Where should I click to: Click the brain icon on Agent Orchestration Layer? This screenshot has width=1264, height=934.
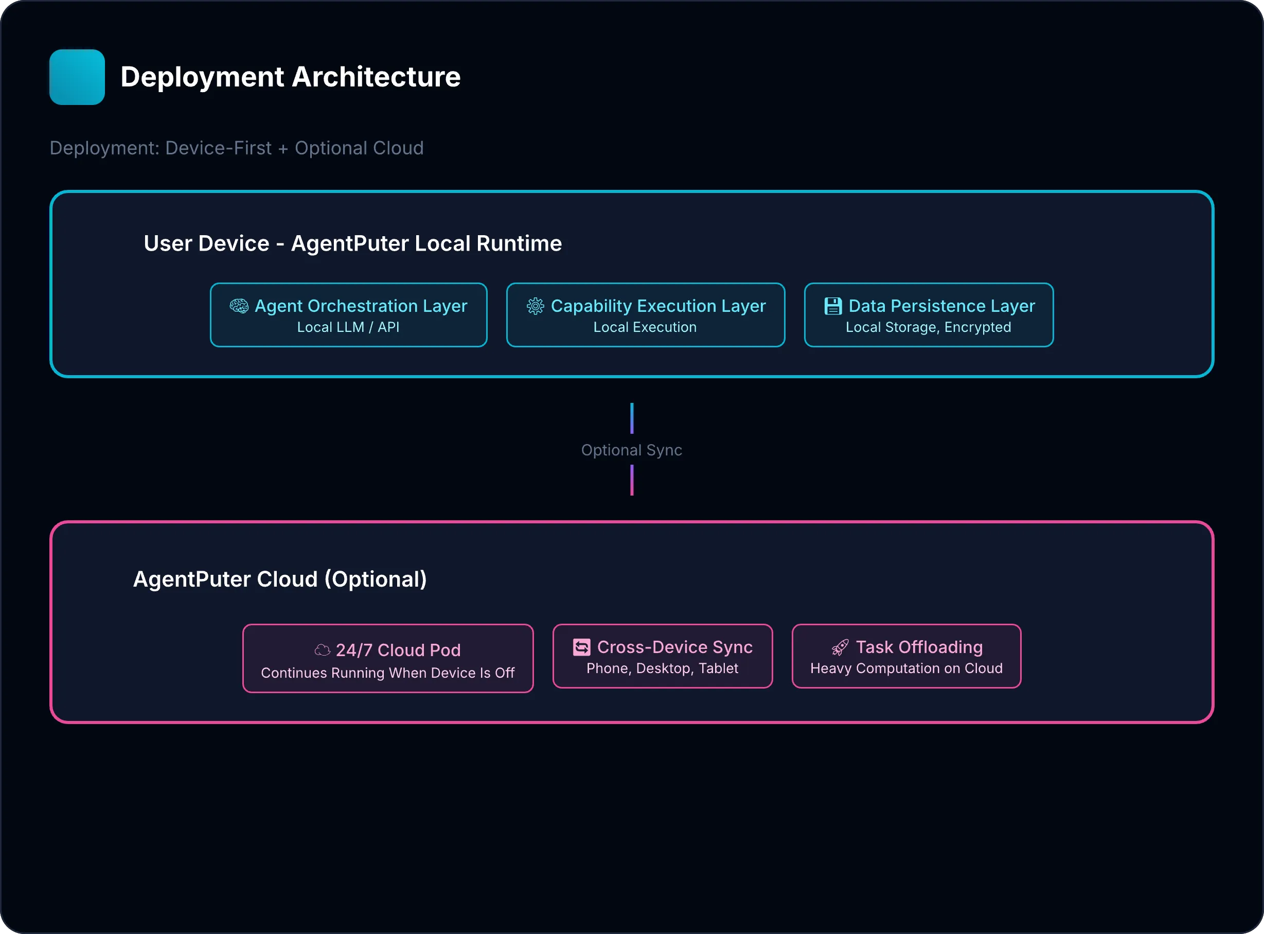click(x=240, y=306)
